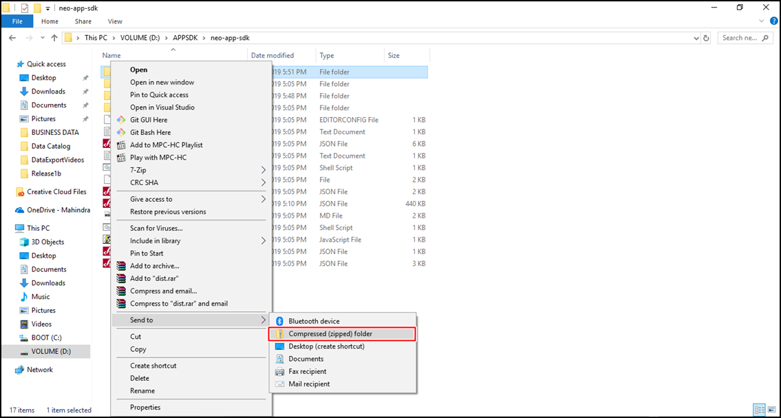Click the Git Bash Here icon

pyautogui.click(x=120, y=132)
